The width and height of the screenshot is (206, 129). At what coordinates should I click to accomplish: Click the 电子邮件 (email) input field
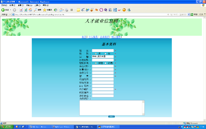coord(103,89)
